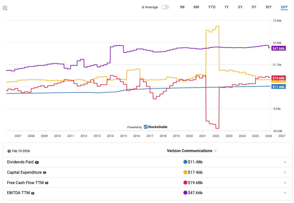This screenshot has width=294, height=203.
Task: Click the Verizon Communications header
Action: (189, 151)
